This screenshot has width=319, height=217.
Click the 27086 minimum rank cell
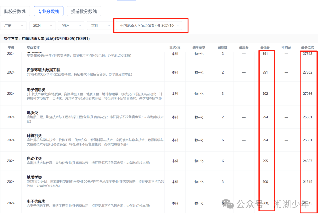point(307,94)
